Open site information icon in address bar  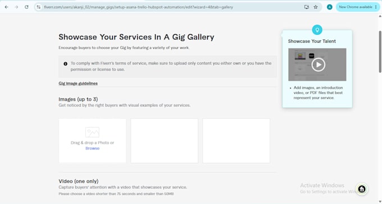39,7
